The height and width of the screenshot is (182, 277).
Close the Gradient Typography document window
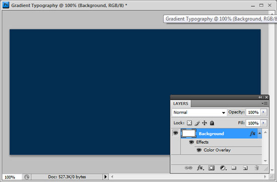coord(269,6)
